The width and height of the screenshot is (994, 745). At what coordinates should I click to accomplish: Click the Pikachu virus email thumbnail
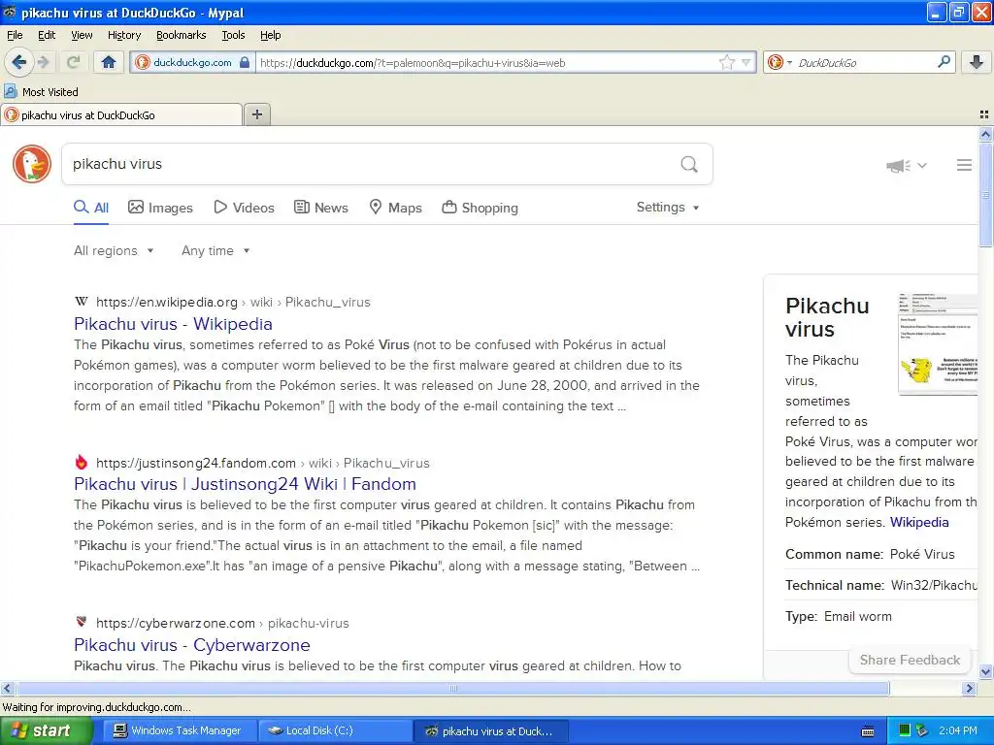click(x=938, y=344)
